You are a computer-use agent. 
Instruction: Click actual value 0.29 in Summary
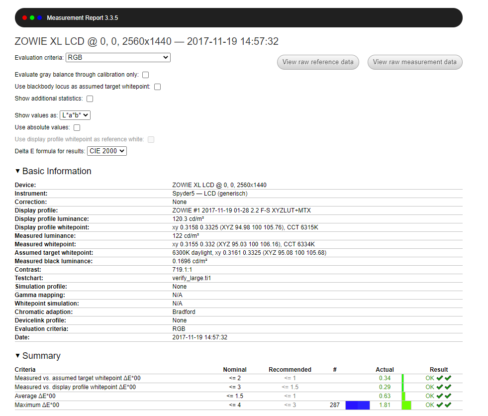[x=385, y=387]
